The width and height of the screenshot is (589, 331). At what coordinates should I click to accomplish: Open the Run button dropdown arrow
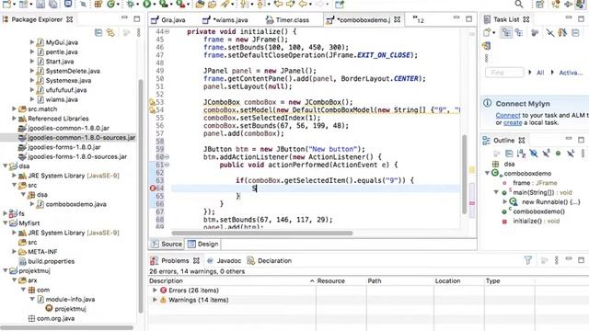155,4
